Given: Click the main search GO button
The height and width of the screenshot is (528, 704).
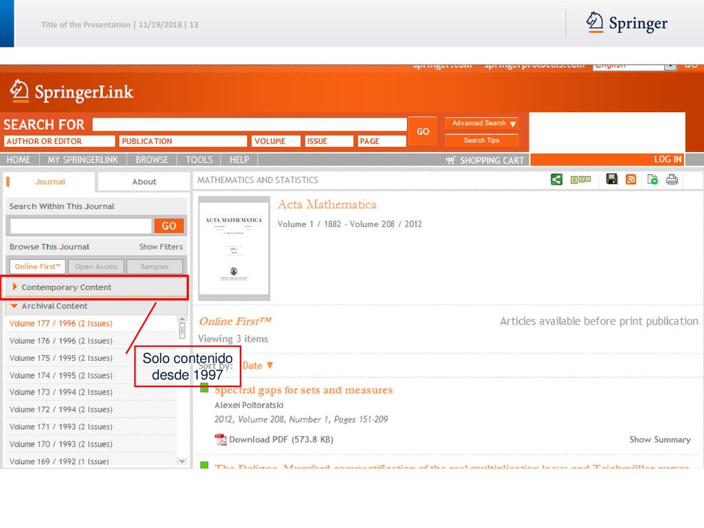Looking at the screenshot, I should [423, 131].
